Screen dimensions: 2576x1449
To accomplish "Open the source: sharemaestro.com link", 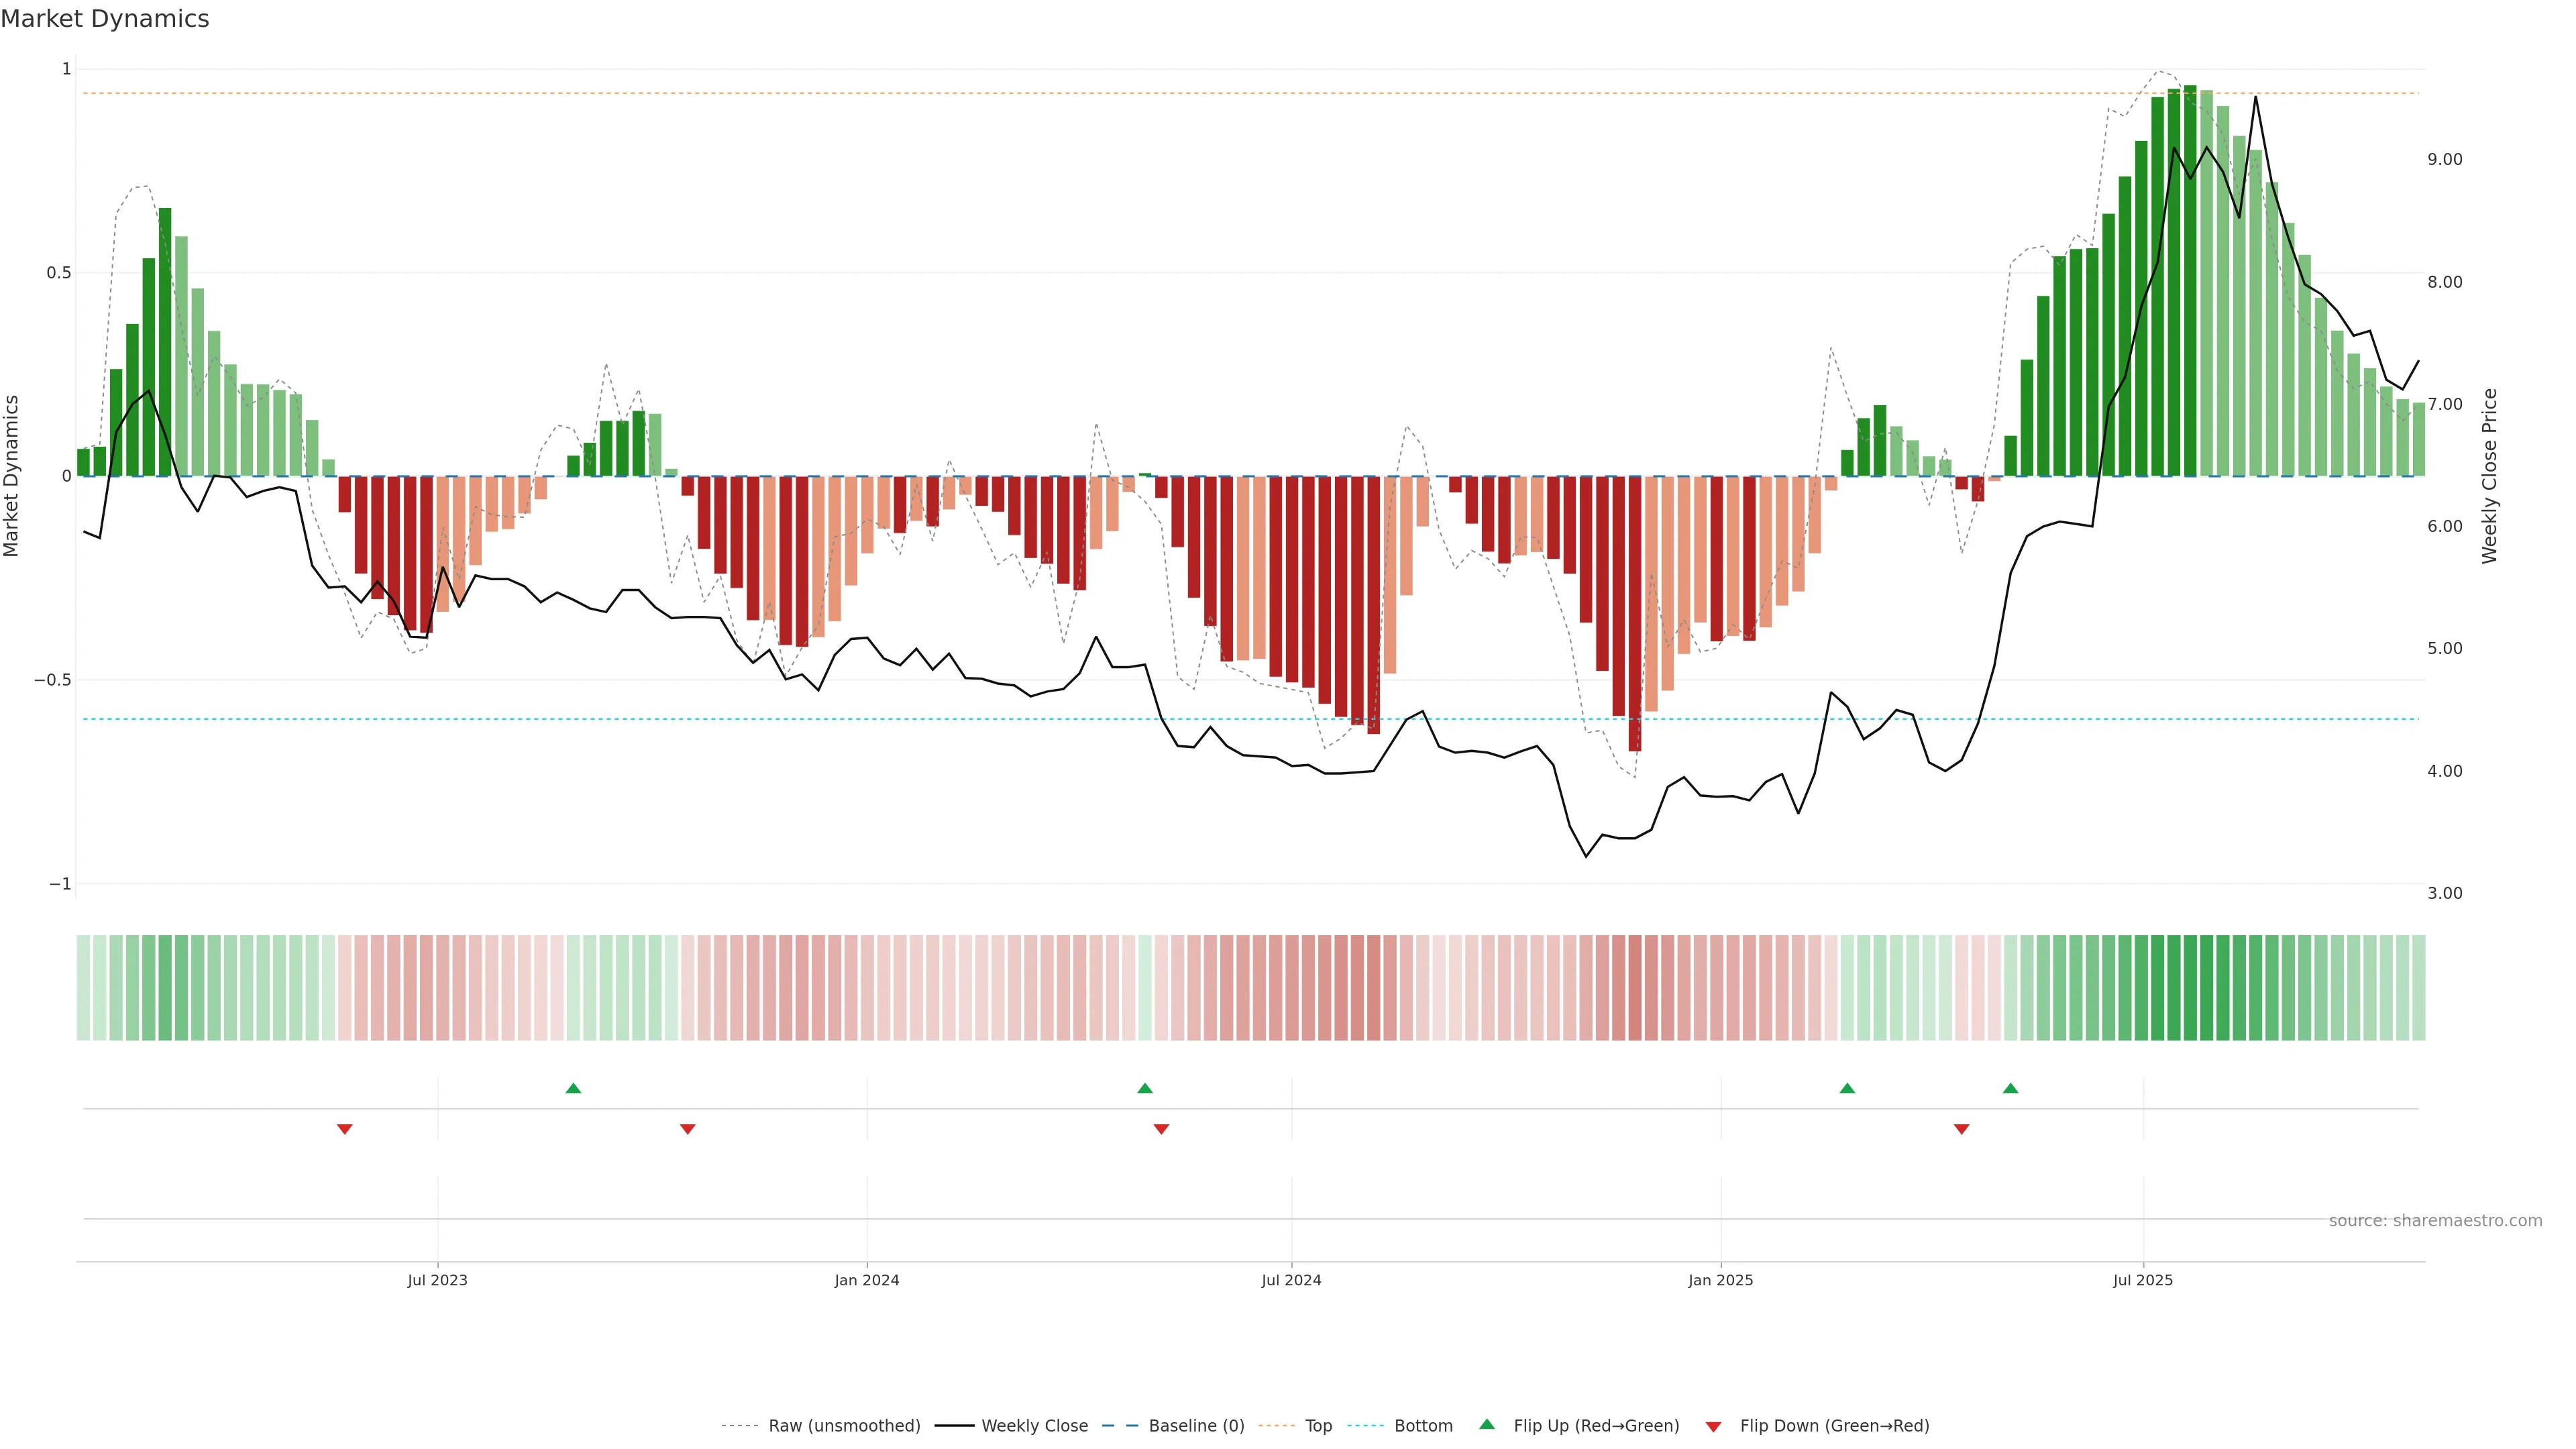I will coord(2435,1221).
